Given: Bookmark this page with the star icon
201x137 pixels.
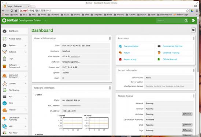Looking at the screenshot, I should pyautogui.click(x=187, y=11).
